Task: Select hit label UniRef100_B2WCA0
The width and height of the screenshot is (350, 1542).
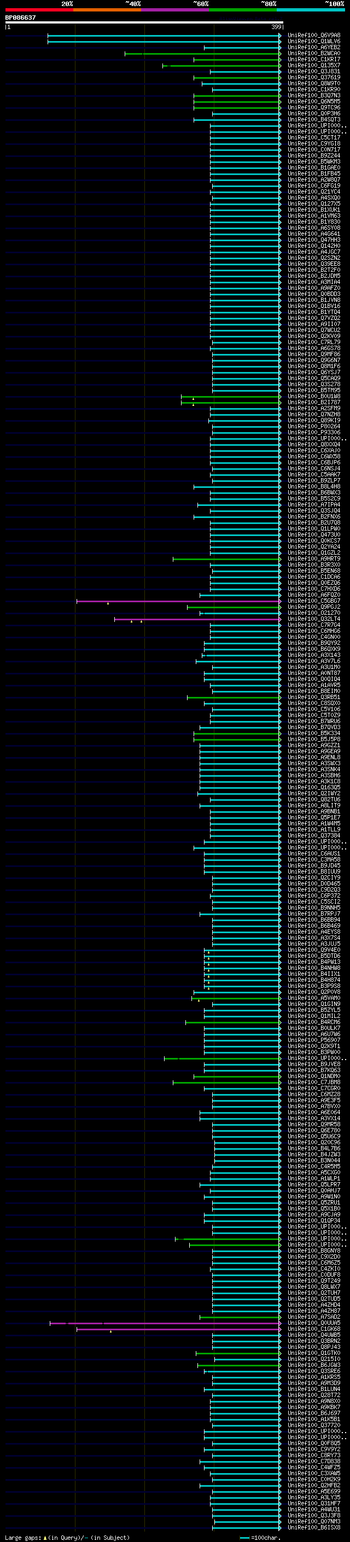Action: [x=314, y=53]
